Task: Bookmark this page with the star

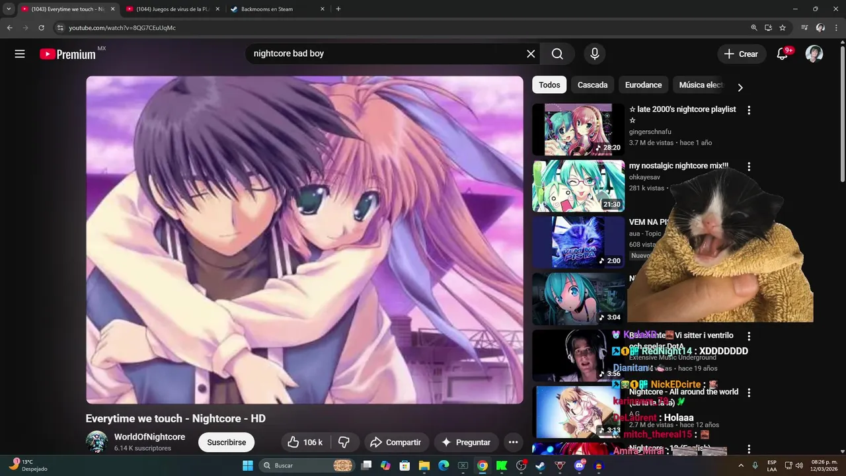Action: pyautogui.click(x=783, y=28)
